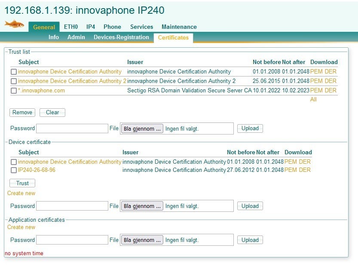358x269 pixels.
Task: Click the Trust button
Action: (22, 183)
